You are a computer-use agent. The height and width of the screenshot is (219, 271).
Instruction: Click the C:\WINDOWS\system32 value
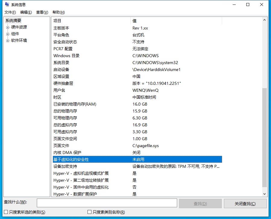pos(155,63)
